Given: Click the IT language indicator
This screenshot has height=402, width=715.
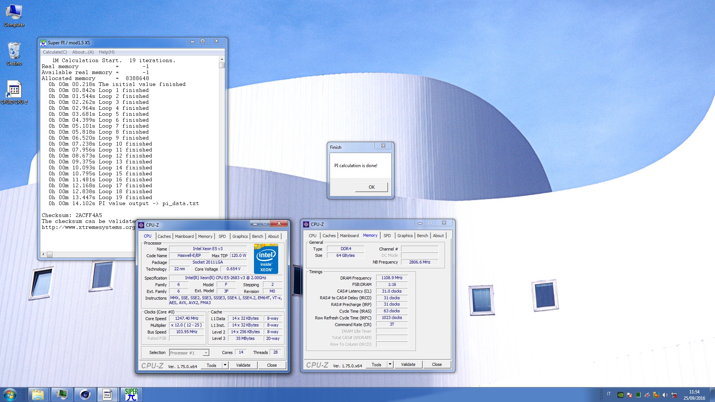Looking at the screenshot, I should click(609, 393).
